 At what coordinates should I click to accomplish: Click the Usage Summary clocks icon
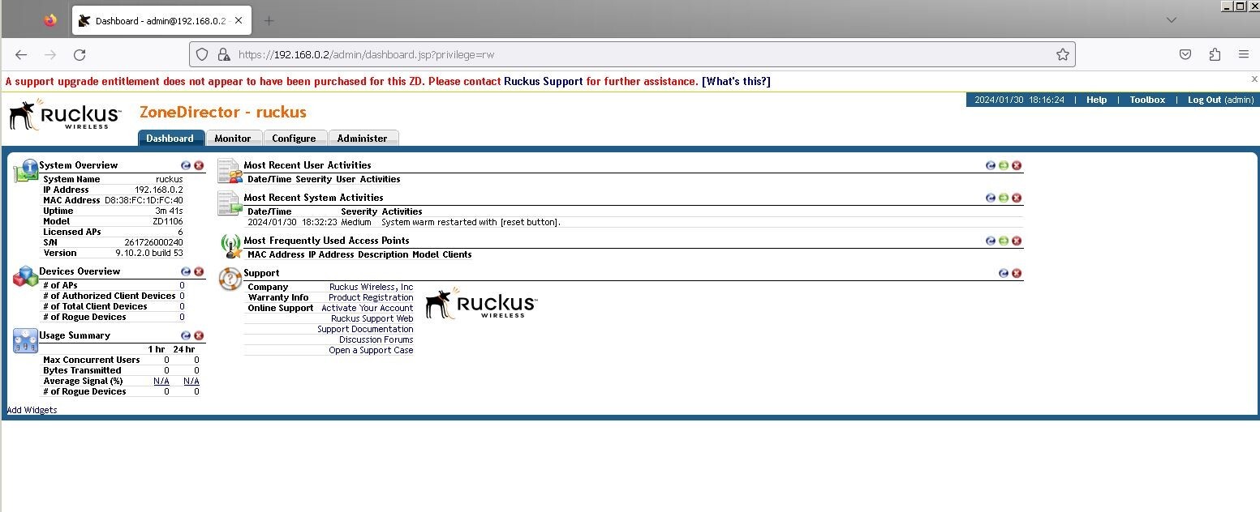(x=25, y=341)
